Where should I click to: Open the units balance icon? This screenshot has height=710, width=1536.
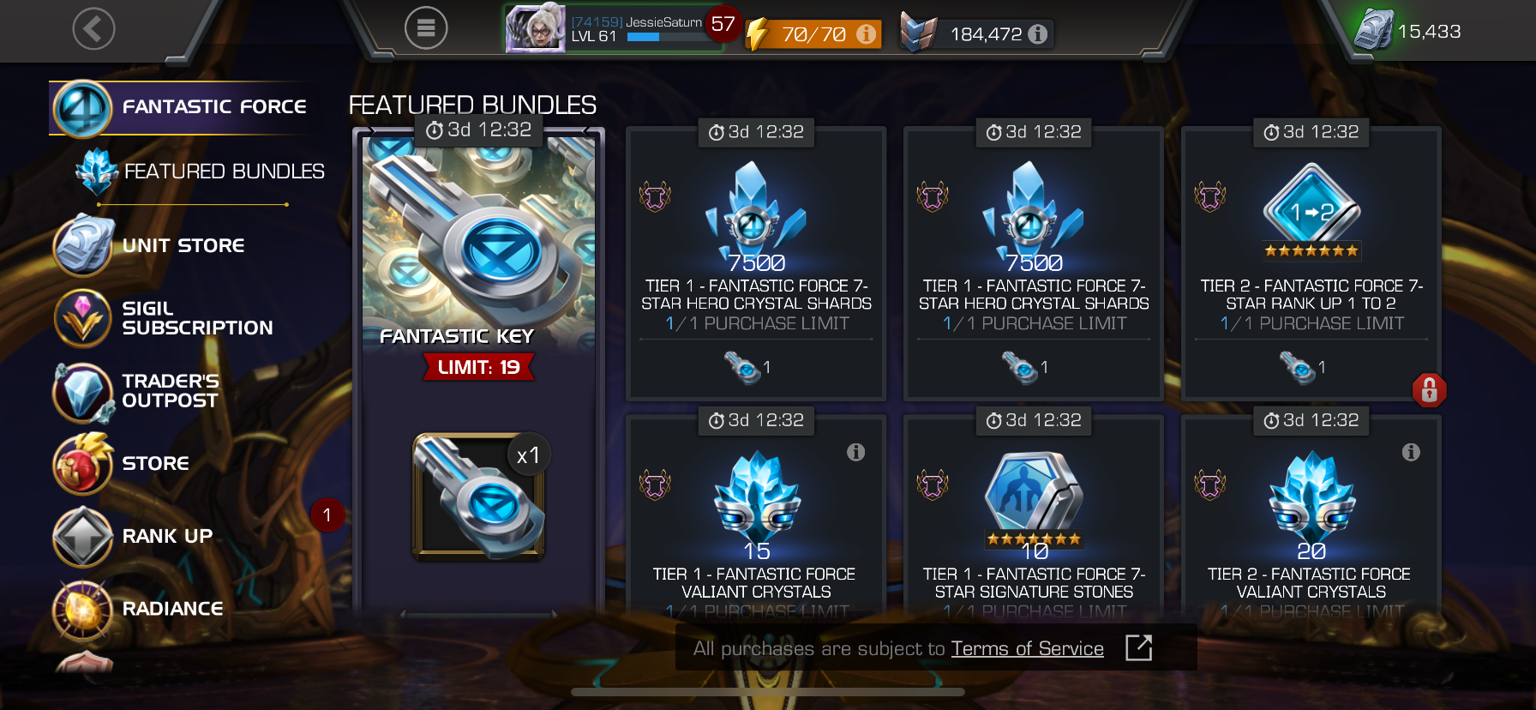1373,30
